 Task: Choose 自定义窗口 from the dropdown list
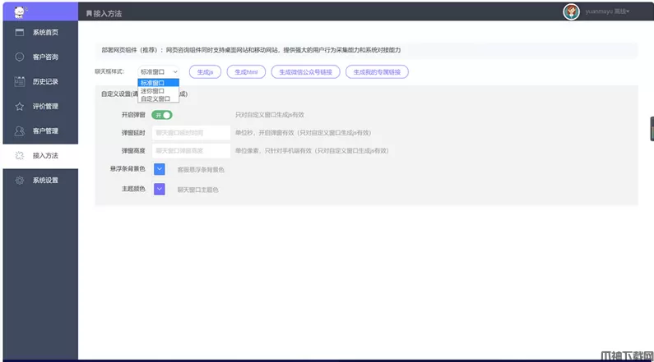[155, 99]
